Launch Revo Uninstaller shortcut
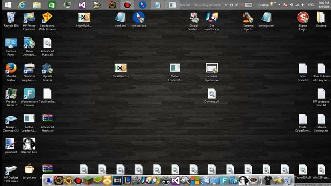Screen dimensions: 331x186 [x=29, y=47]
